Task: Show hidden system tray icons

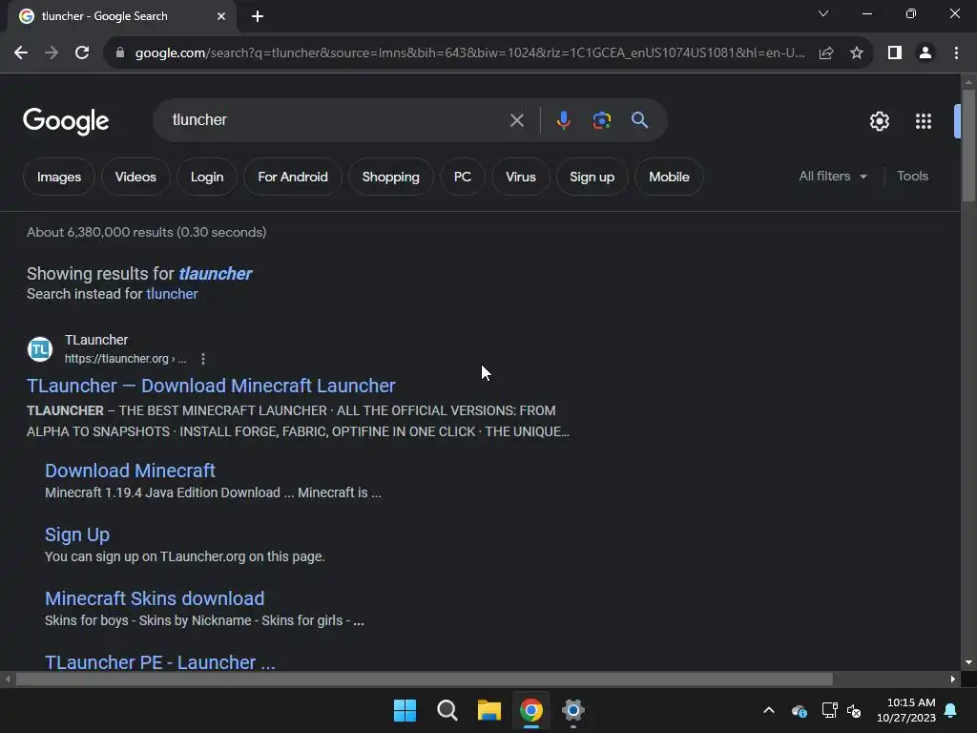Action: [769, 710]
